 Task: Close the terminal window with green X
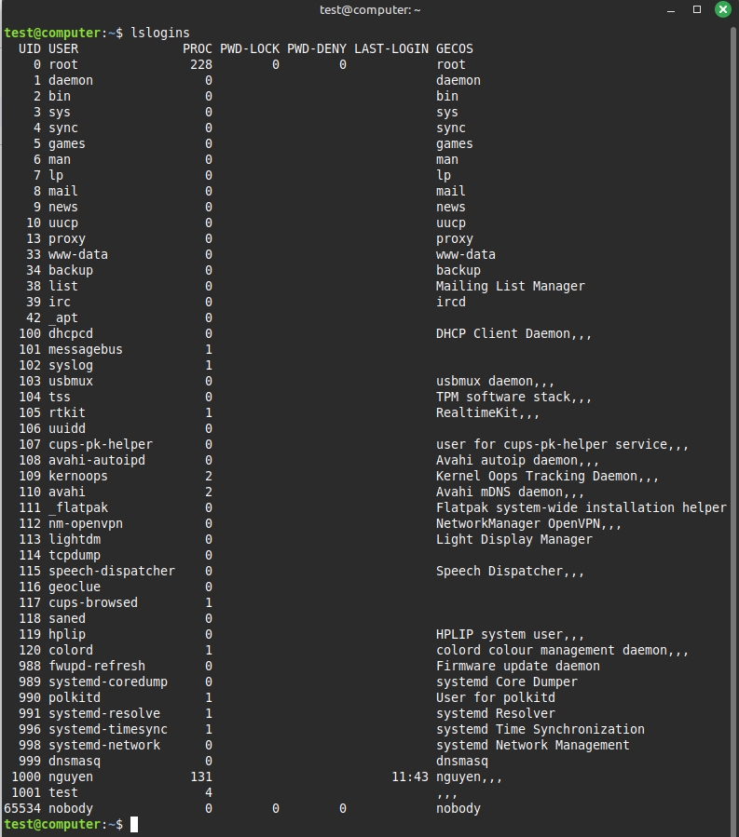click(x=723, y=9)
